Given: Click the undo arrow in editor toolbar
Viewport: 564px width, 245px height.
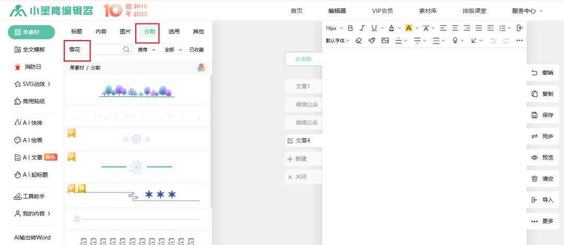Looking at the screenshot, I should (x=493, y=41).
